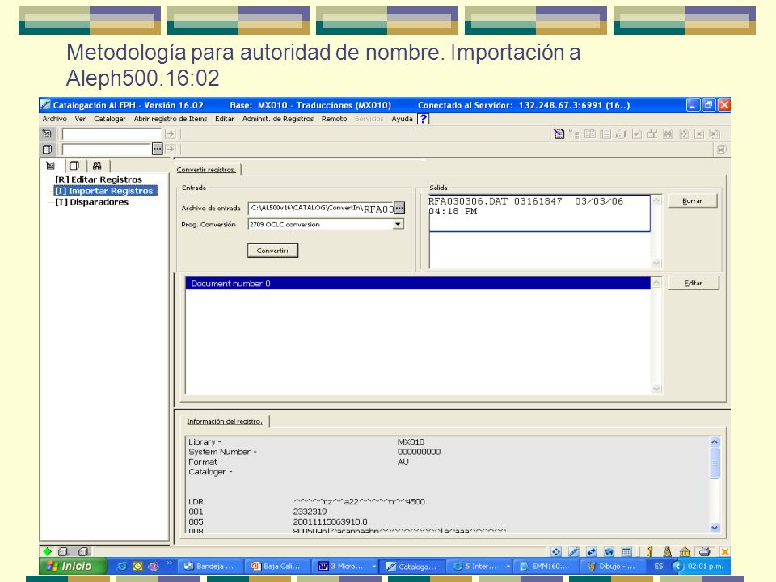Switch to the Baja Cali taskbar window
776x582 pixels.
coord(276,566)
